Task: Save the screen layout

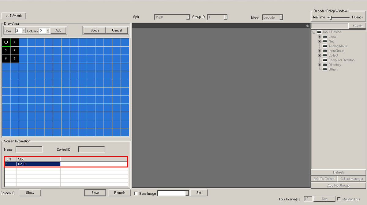Action: [95, 193]
